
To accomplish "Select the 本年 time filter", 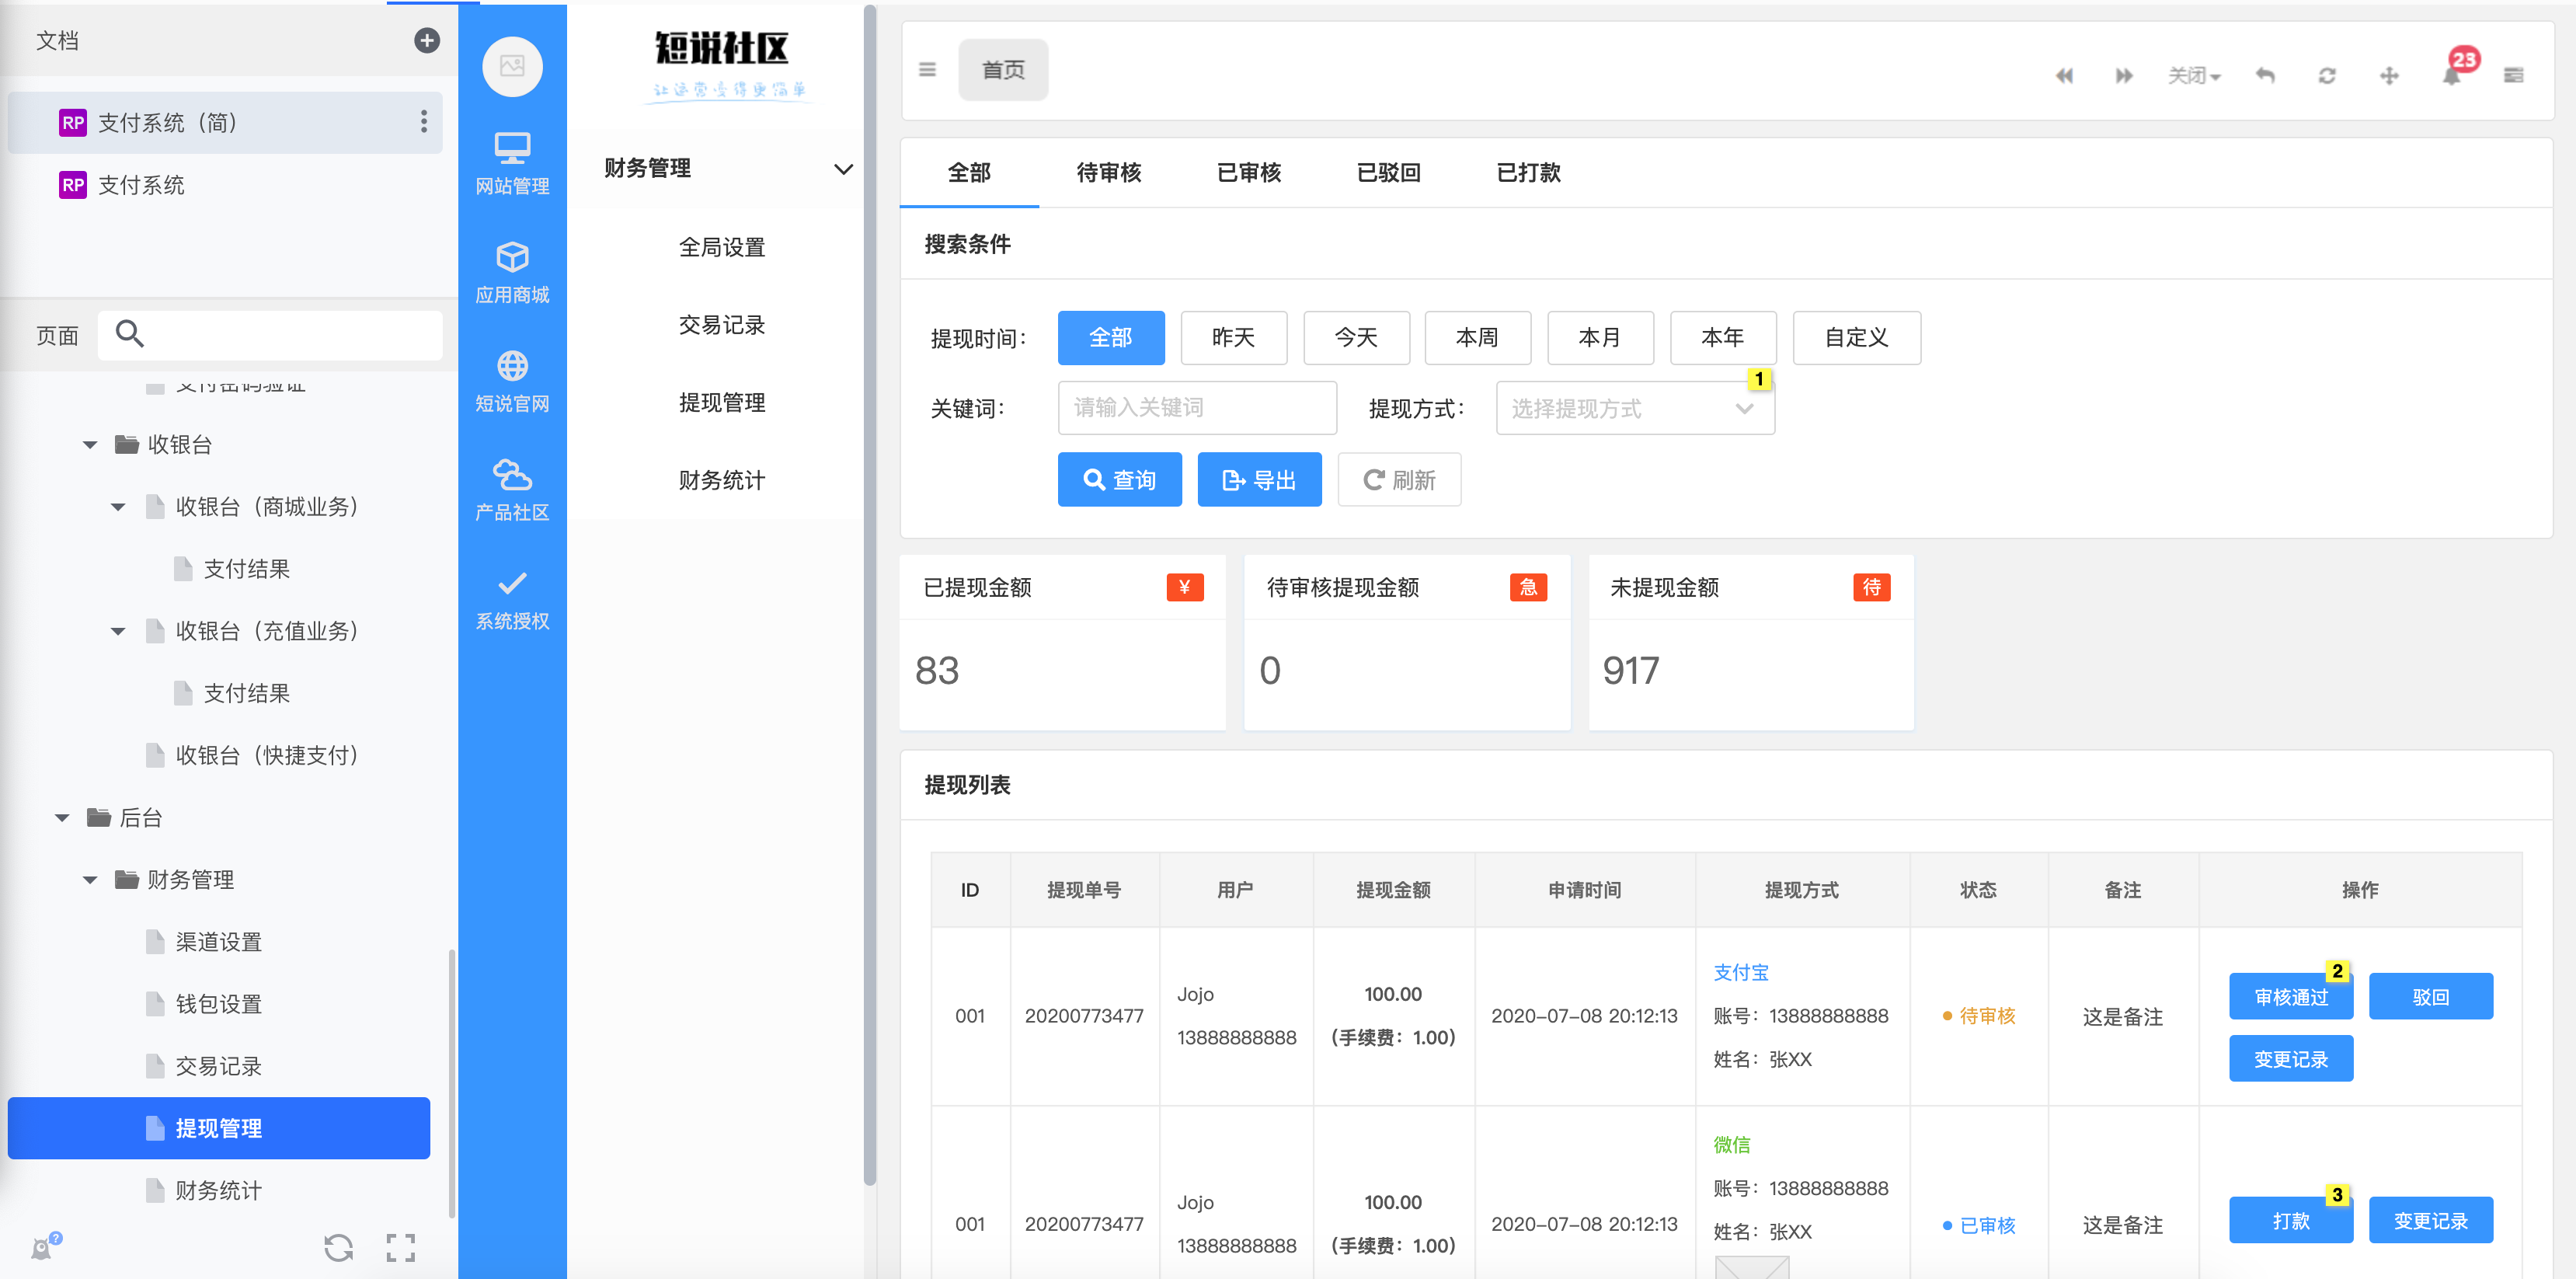I will point(1723,337).
